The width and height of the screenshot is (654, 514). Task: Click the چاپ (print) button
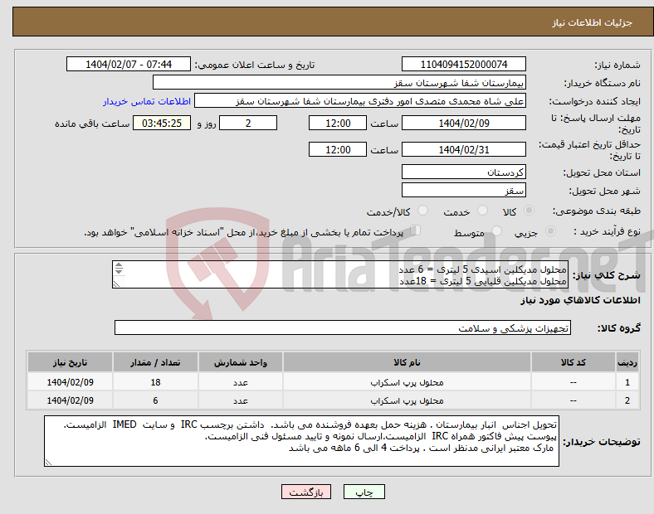(x=364, y=492)
